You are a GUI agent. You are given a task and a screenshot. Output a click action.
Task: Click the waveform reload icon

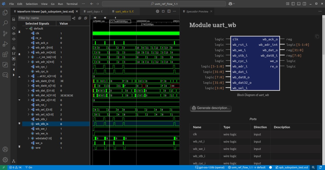coord(14,28)
